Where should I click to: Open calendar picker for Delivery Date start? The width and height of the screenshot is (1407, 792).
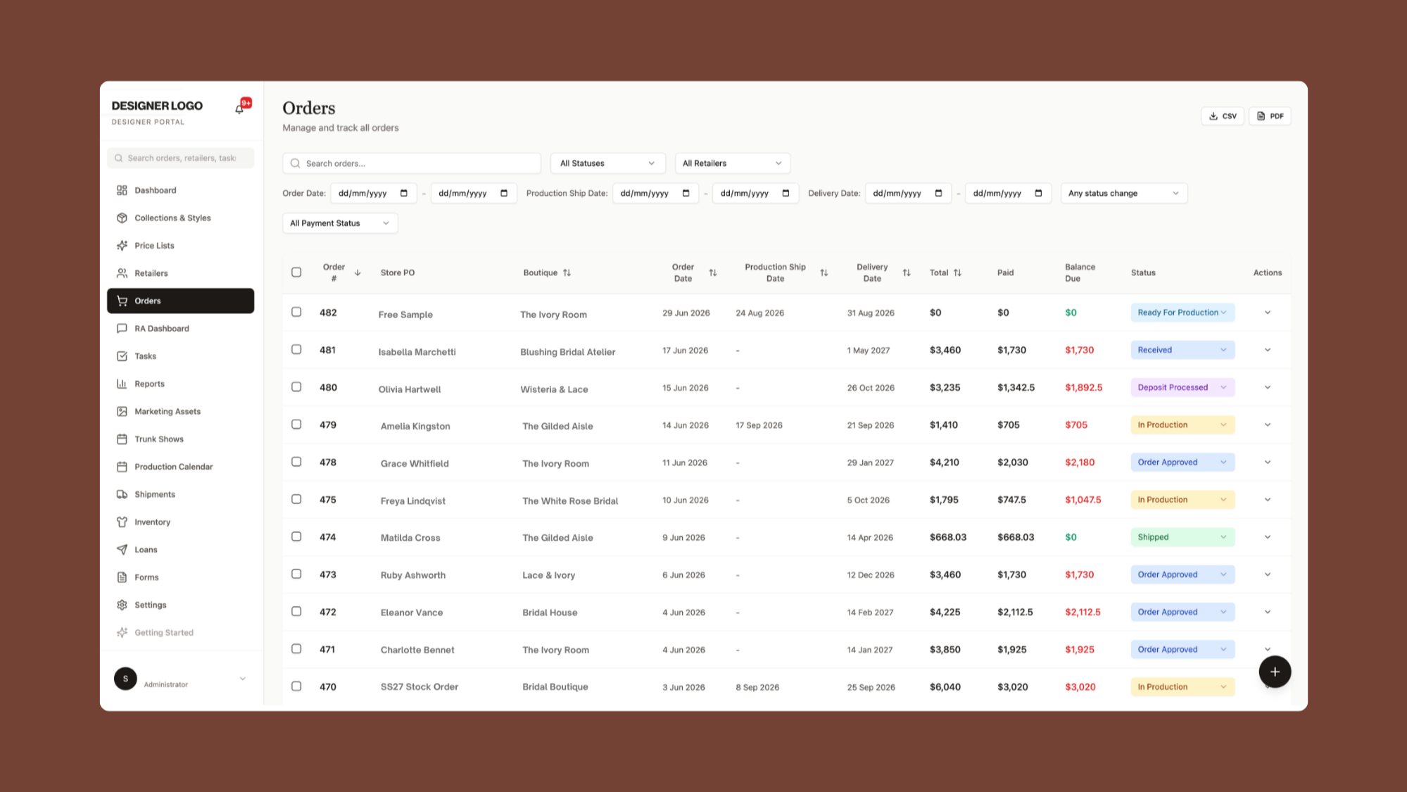(938, 193)
